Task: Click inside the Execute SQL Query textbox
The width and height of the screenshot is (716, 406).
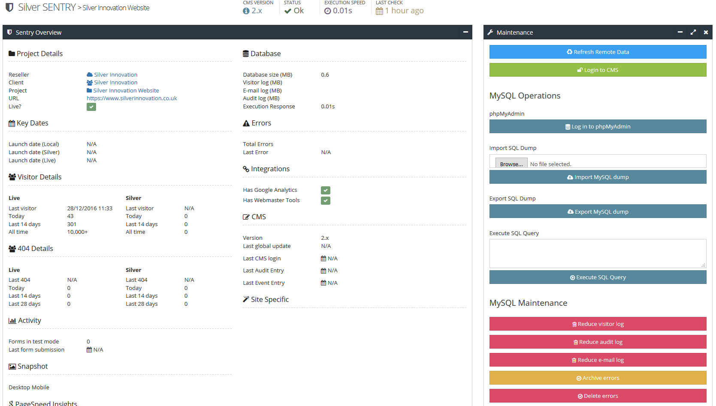Action: [x=598, y=254]
